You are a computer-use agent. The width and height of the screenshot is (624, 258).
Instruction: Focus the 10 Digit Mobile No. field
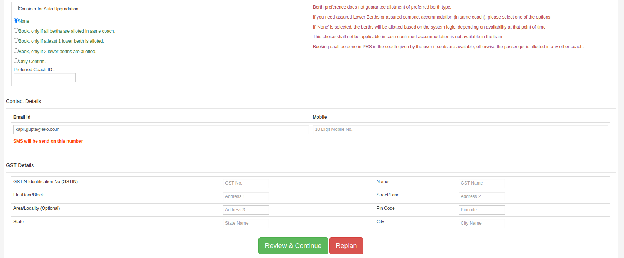tap(460, 129)
